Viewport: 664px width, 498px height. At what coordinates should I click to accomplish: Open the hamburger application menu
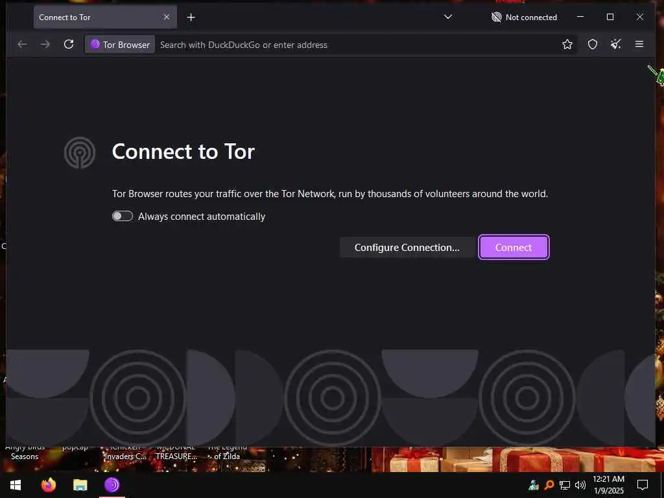[639, 45]
